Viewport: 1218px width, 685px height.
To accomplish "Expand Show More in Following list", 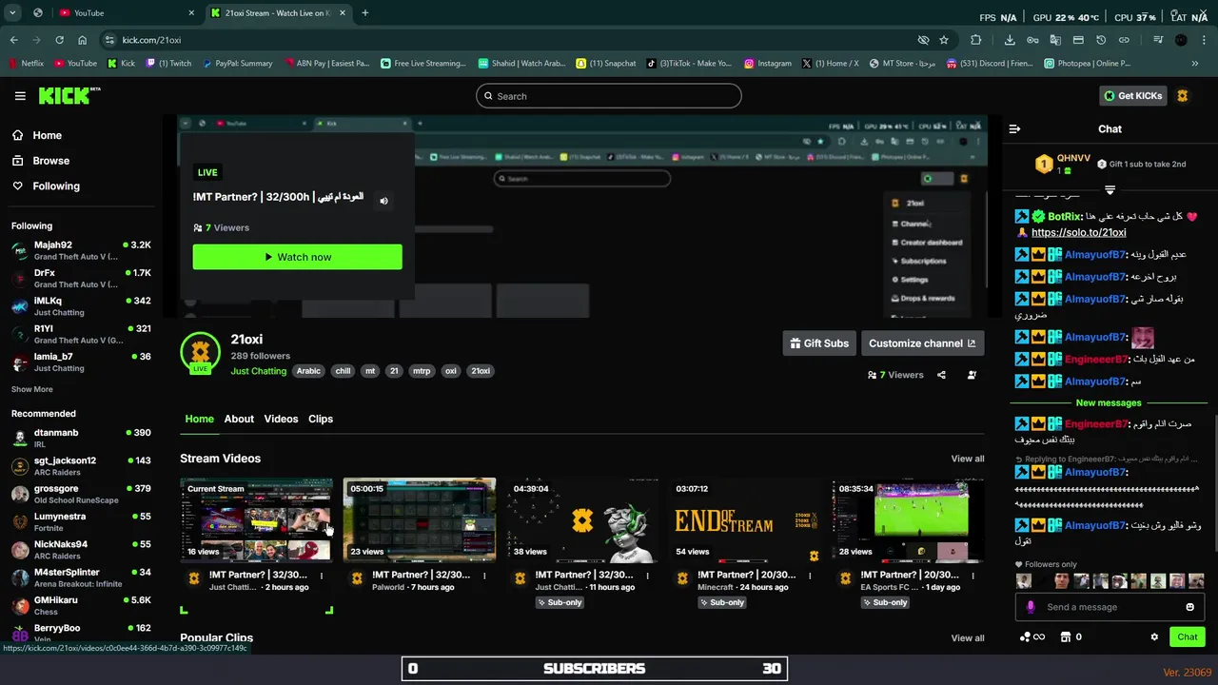I will pyautogui.click(x=32, y=389).
